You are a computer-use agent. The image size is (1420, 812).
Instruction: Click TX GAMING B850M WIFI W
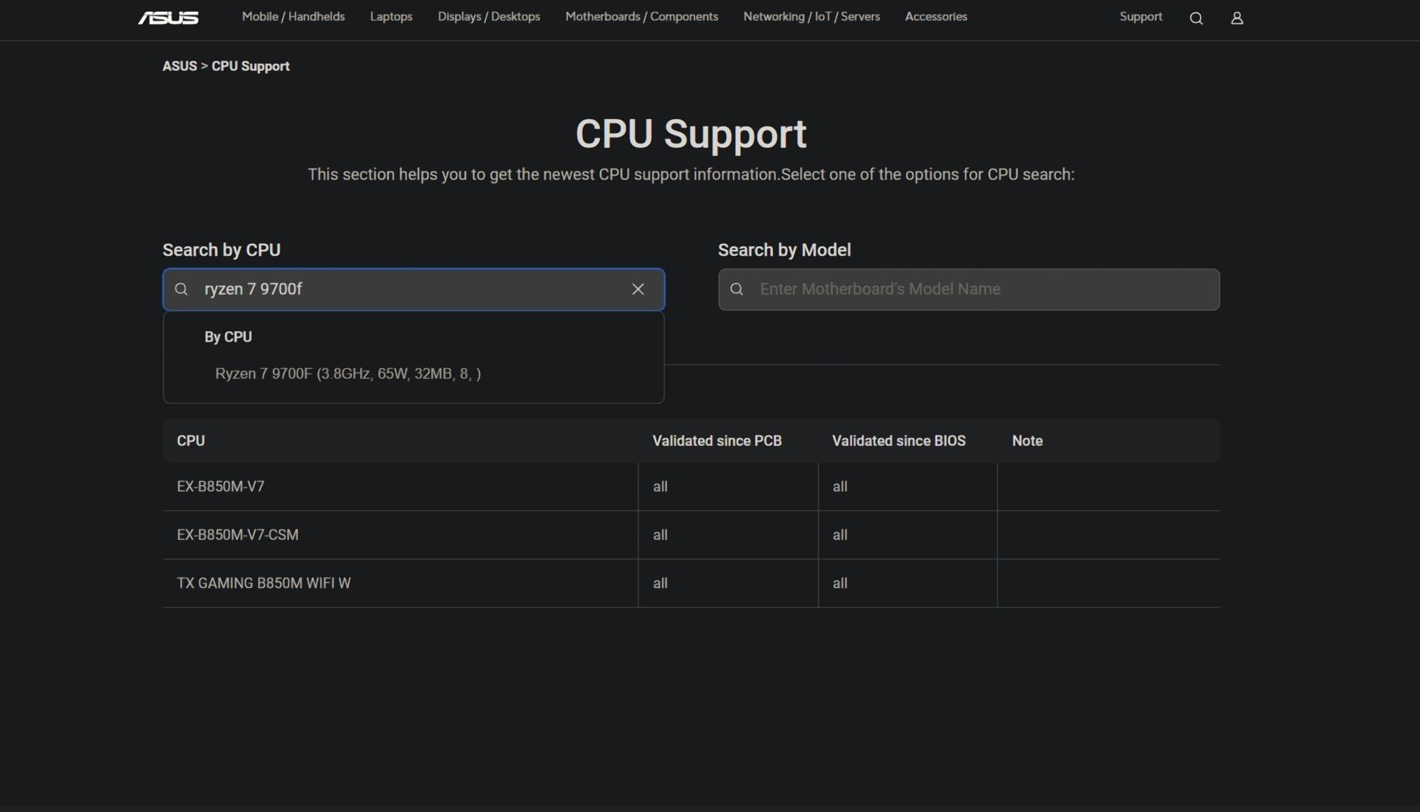pyautogui.click(x=263, y=583)
